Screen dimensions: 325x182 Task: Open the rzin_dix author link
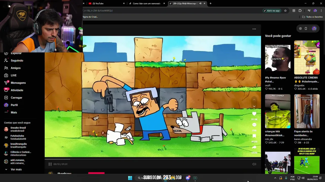point(269,139)
